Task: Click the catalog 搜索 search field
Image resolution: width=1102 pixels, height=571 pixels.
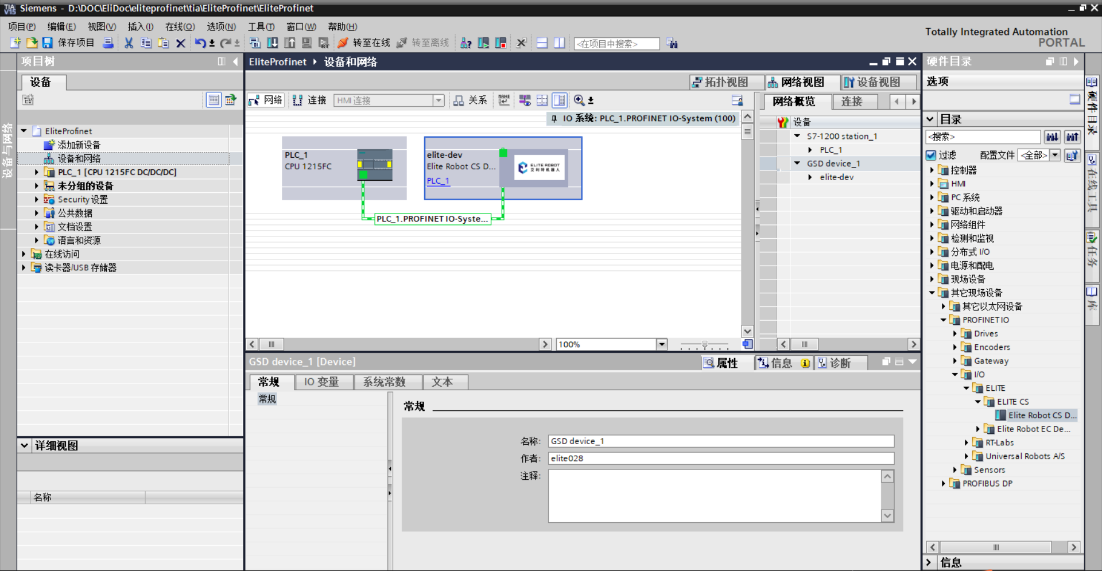Action: tap(983, 137)
